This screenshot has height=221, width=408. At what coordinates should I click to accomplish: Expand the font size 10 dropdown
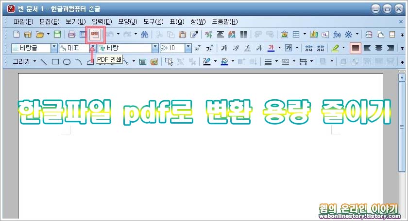[188, 48]
